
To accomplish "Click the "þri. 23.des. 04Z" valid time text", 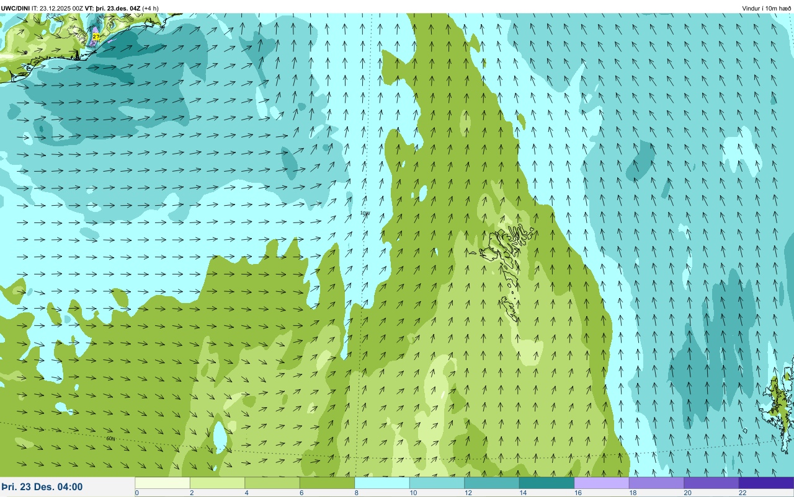I will coord(118,8).
